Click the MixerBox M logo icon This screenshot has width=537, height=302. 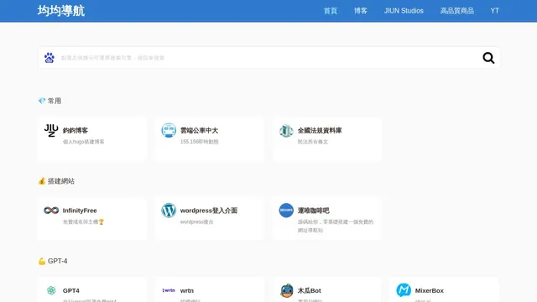pyautogui.click(x=404, y=290)
